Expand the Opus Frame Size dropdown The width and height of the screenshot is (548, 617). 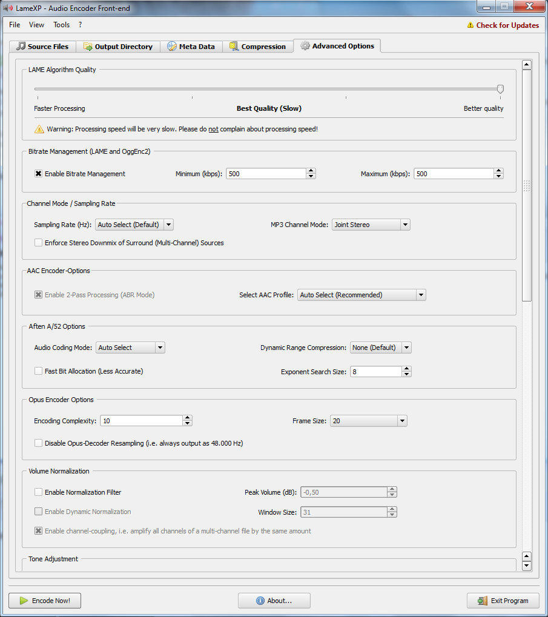(369, 421)
